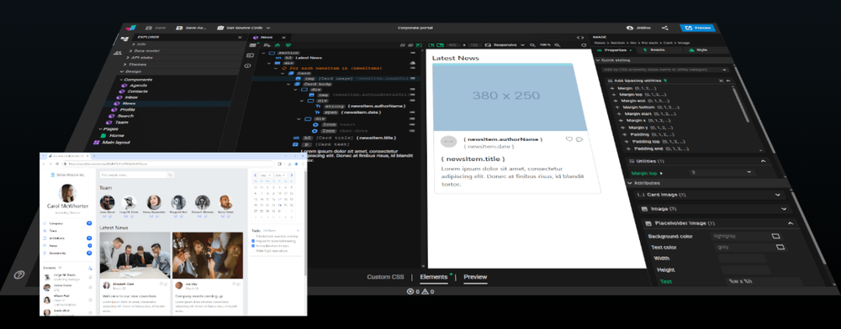Open the Background color swatch picker
Image resolution: width=841 pixels, height=329 pixels.
(775, 235)
